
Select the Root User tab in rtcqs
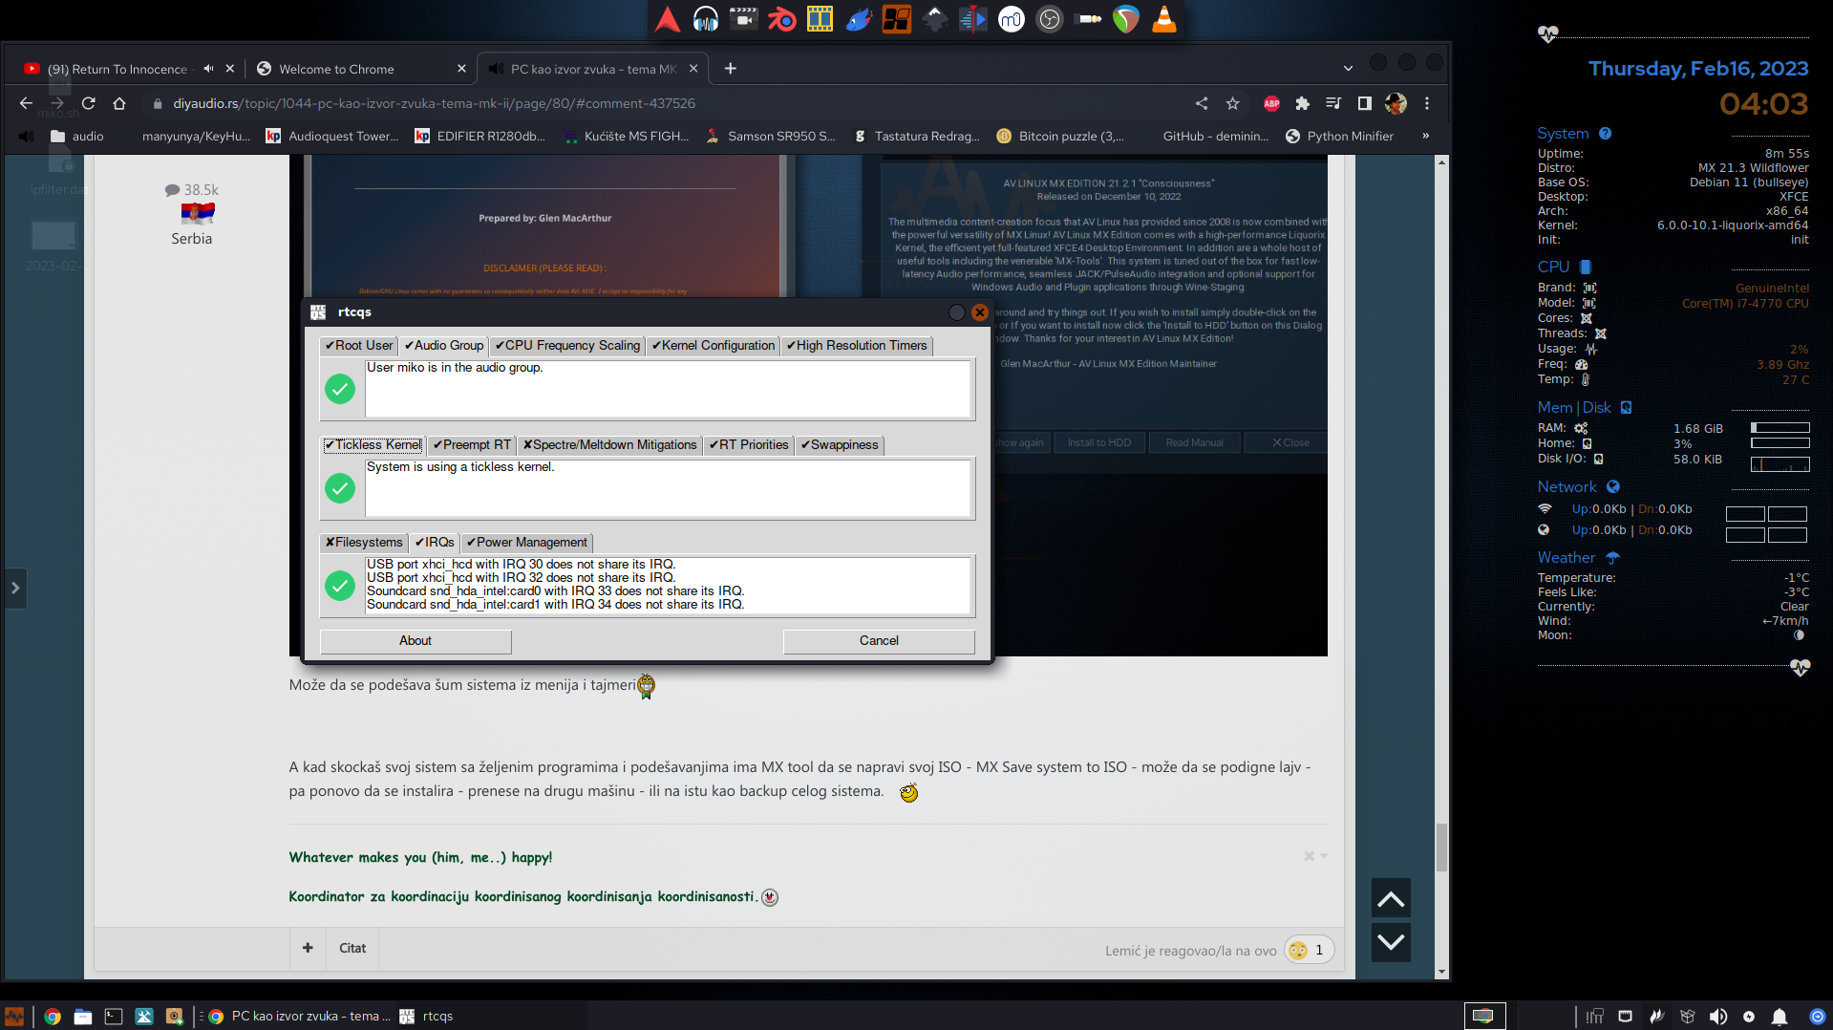359,346
